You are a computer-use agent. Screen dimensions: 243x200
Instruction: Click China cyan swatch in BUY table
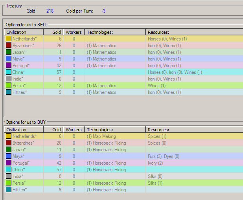9,169
